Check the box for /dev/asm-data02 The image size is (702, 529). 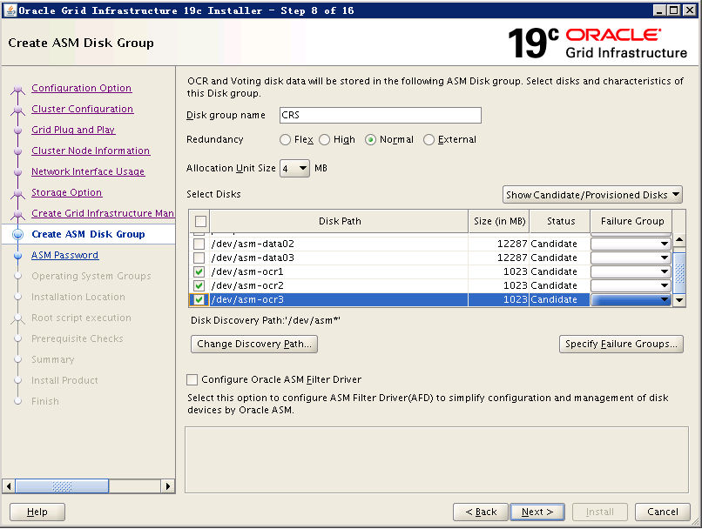[x=199, y=244]
